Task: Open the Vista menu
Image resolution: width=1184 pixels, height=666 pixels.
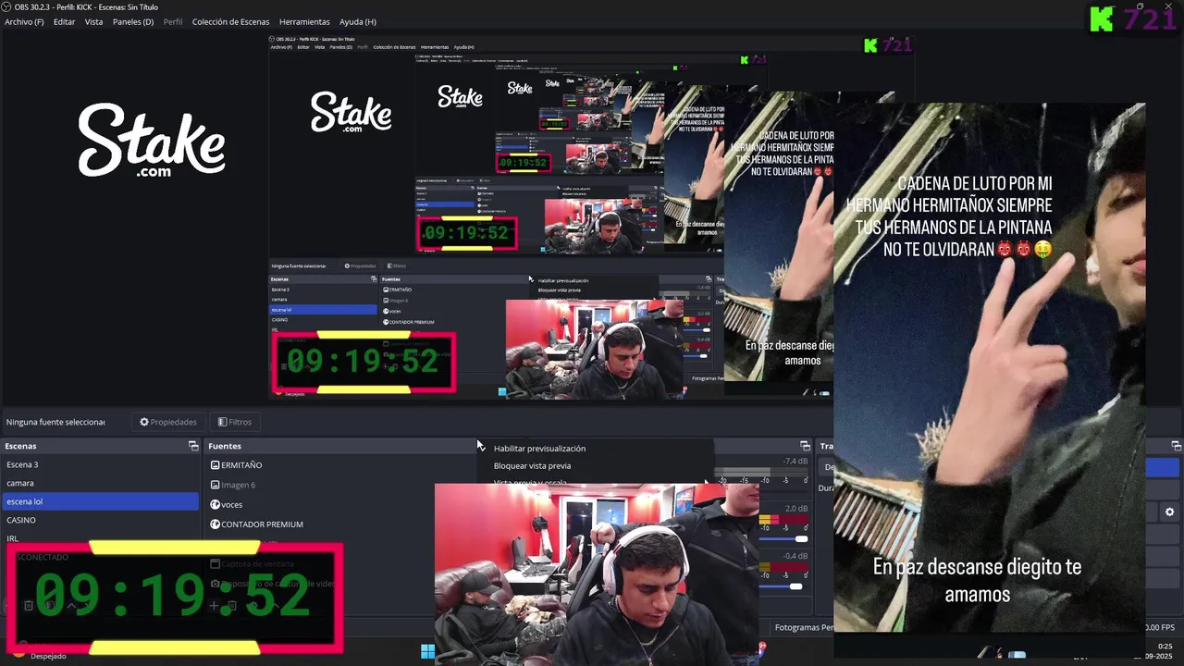Action: 93,21
